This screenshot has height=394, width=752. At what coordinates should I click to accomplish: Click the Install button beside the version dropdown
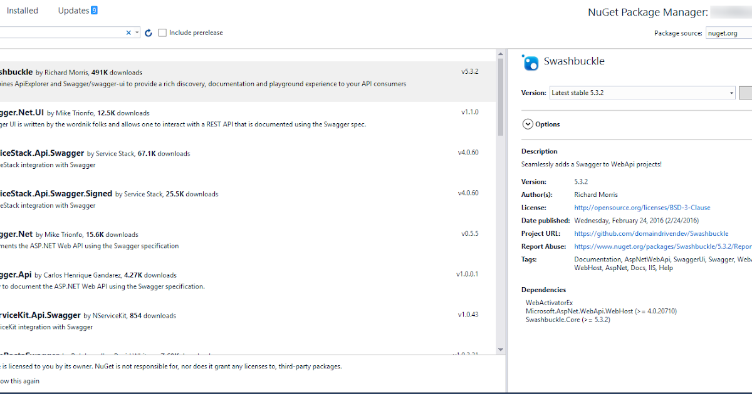(746, 93)
